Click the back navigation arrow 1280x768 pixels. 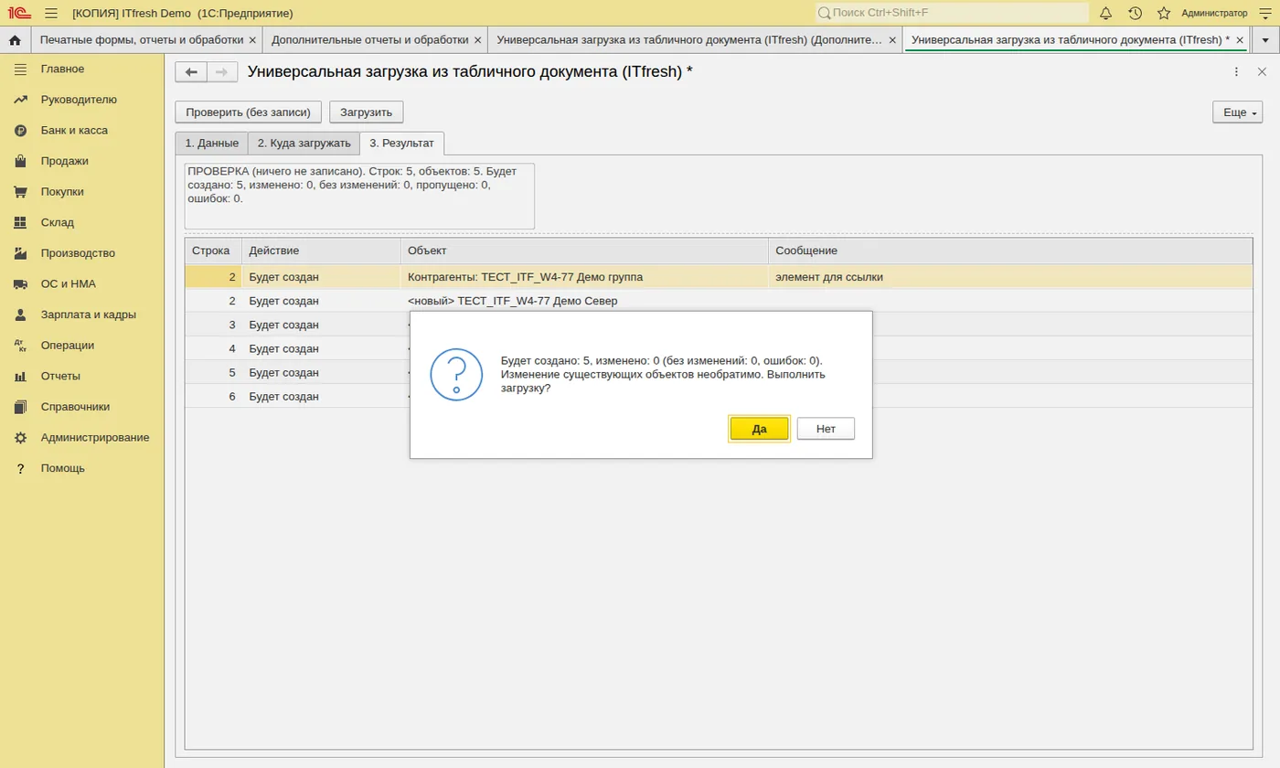pos(191,72)
